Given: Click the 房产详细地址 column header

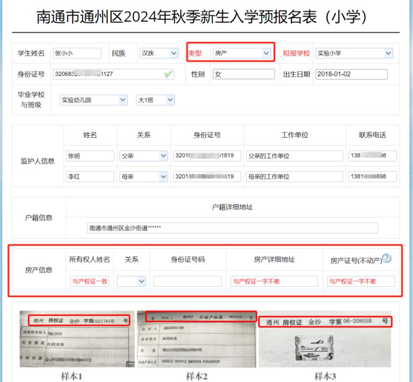Looking at the screenshot, I should pos(274,260).
